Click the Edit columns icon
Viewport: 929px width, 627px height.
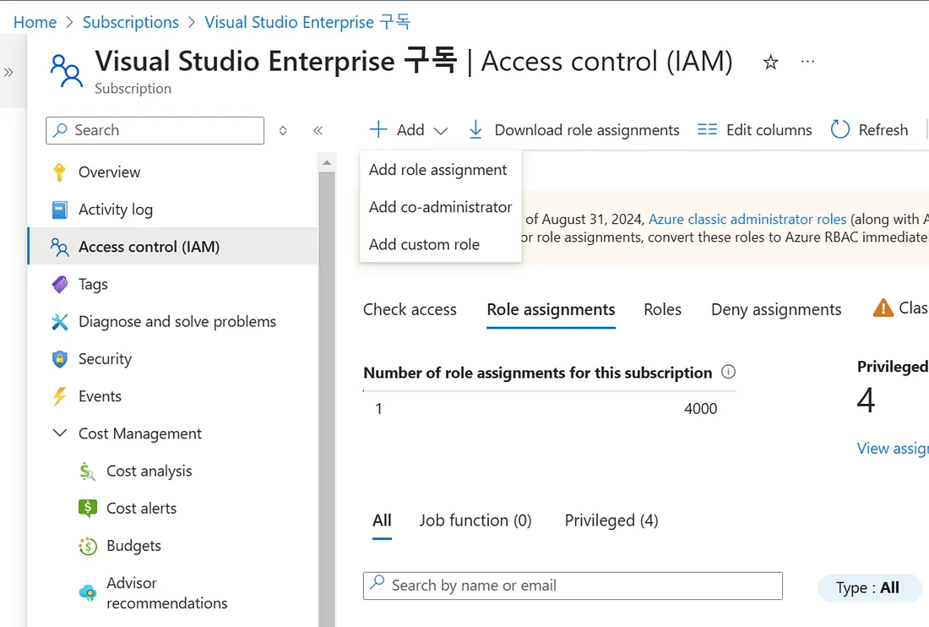pos(707,129)
